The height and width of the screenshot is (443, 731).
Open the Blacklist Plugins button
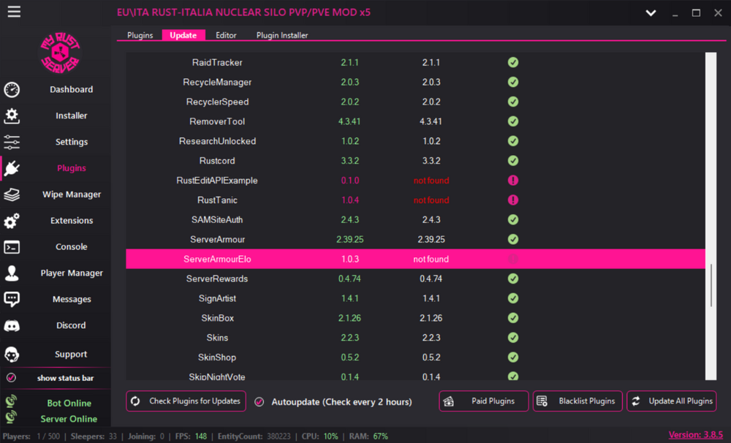[x=577, y=401]
